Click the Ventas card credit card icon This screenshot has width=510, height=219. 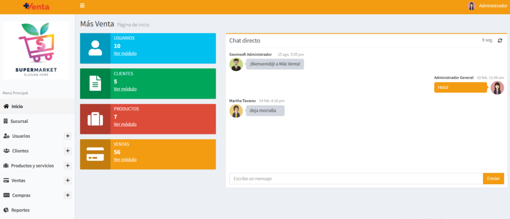[x=95, y=154]
